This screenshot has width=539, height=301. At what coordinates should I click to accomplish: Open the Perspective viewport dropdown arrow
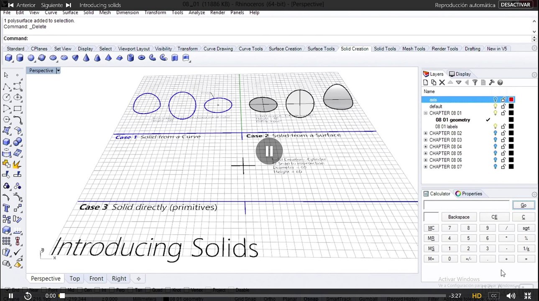point(58,71)
